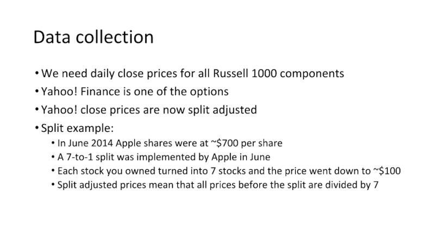
Task: Click the Russell 1000 components bullet line
Action: tap(192, 73)
